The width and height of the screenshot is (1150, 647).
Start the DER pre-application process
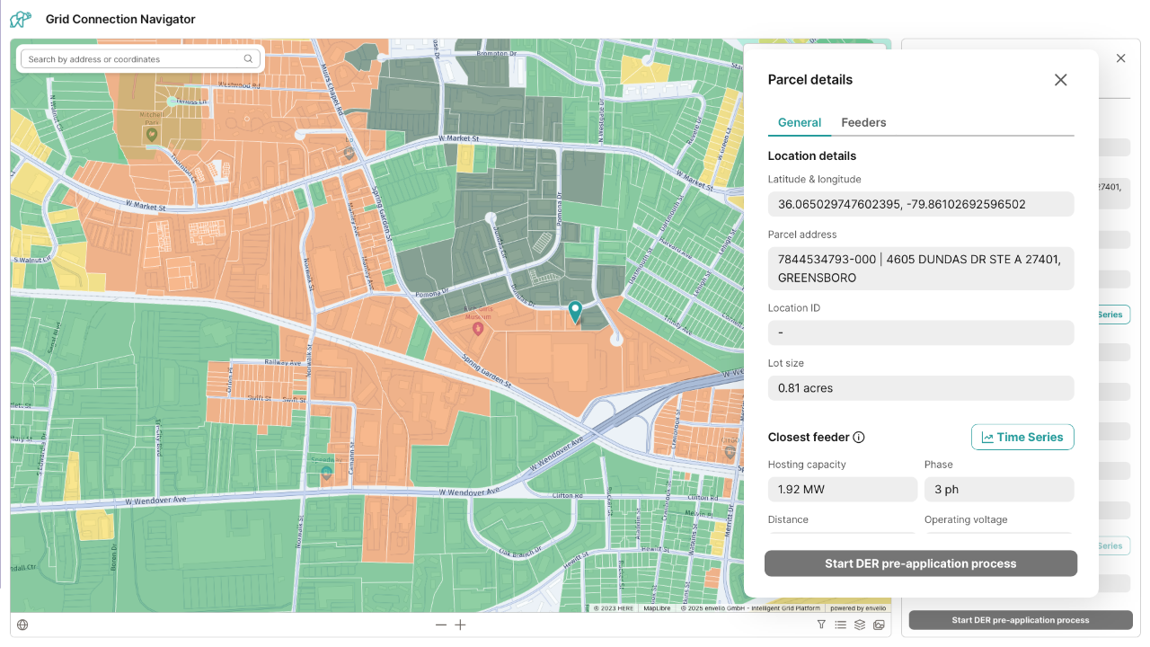point(921,563)
